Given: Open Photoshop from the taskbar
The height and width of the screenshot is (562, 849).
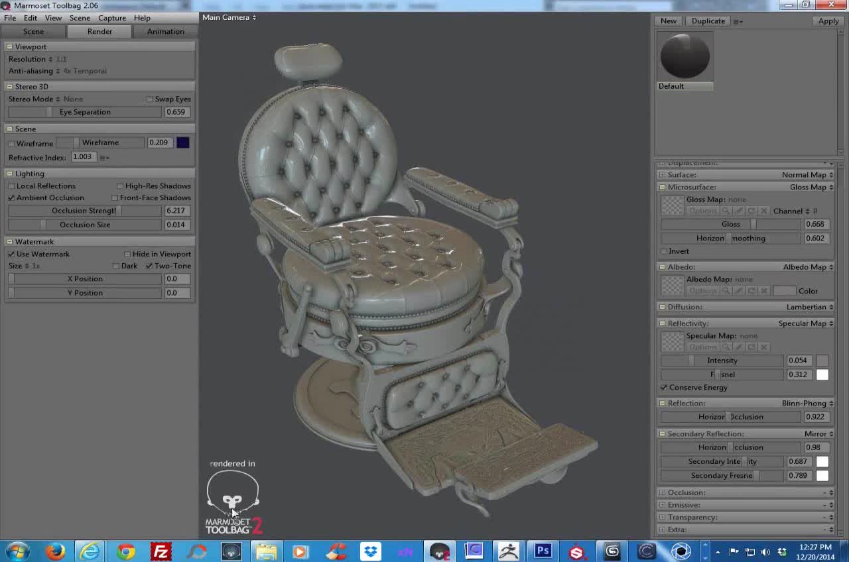Looking at the screenshot, I should click(x=543, y=551).
